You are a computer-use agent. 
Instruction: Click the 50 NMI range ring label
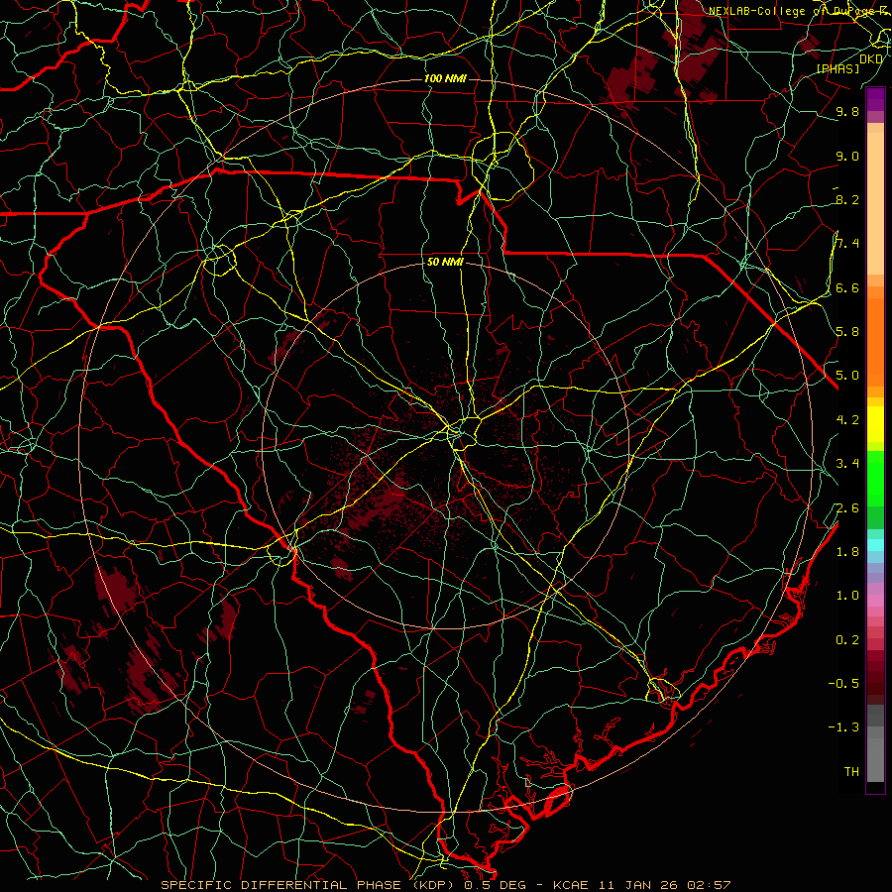[445, 263]
